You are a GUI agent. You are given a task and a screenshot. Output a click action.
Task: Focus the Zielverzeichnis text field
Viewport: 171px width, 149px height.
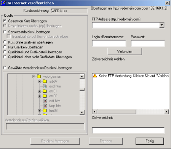point(128,130)
